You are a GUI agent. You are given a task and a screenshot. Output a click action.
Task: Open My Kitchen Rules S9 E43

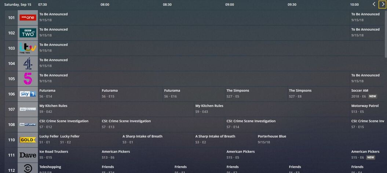coord(272,109)
